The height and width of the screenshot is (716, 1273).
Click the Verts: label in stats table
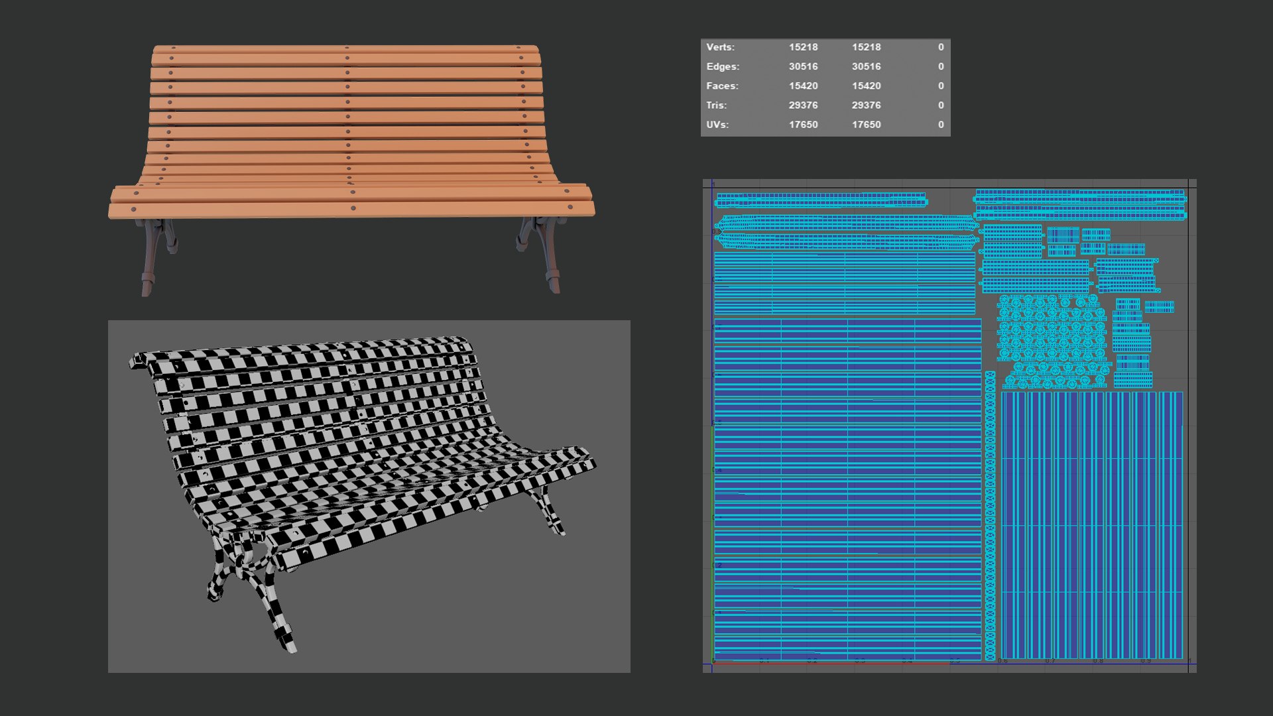tap(720, 47)
